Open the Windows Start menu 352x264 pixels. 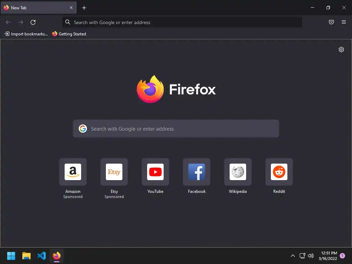click(x=11, y=256)
